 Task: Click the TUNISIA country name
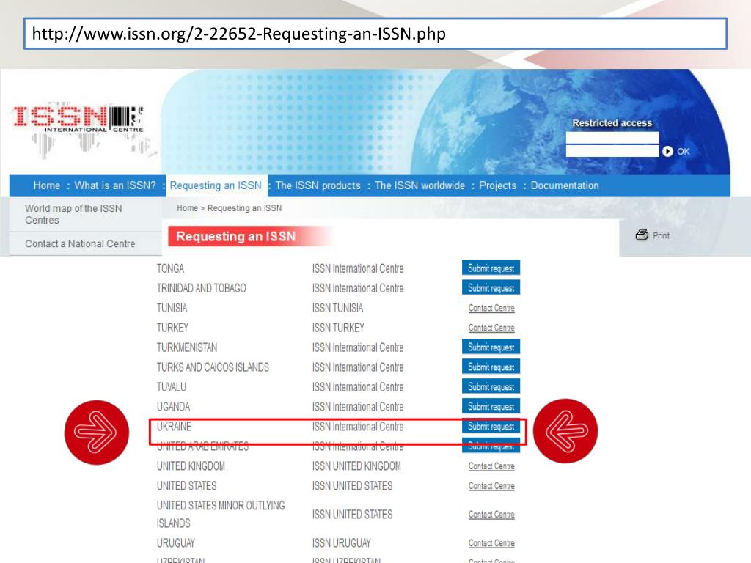(172, 308)
